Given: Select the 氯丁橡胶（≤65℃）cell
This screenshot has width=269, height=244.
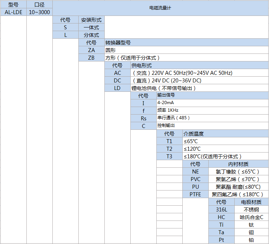Looking at the screenshot, I should pyautogui.click(x=238, y=172).
